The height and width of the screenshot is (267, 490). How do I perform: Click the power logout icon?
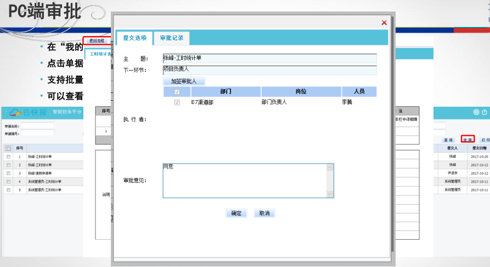(x=484, y=112)
